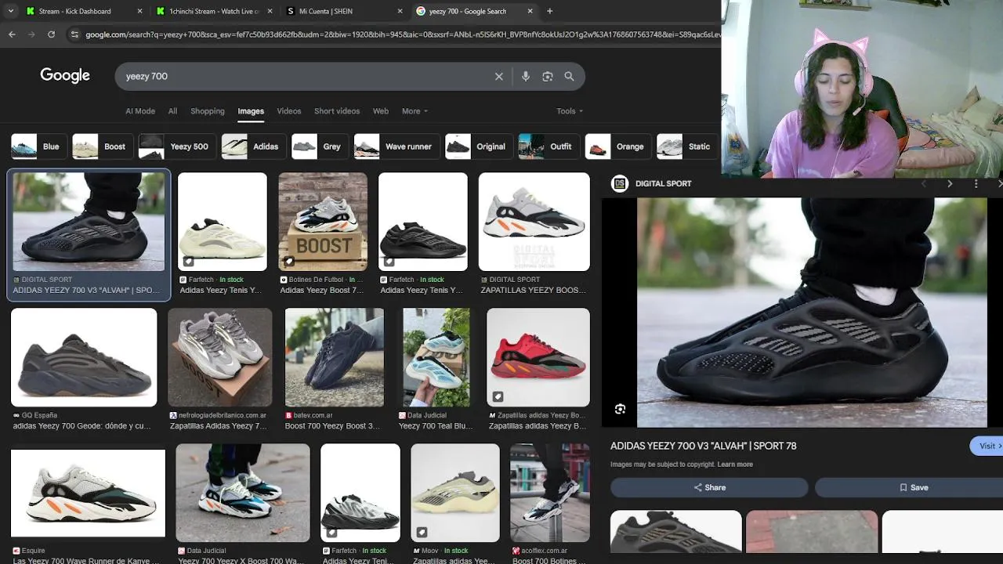Open the tab search dropdown arrow
Image resolution: width=1003 pixels, height=564 pixels.
(x=10, y=11)
